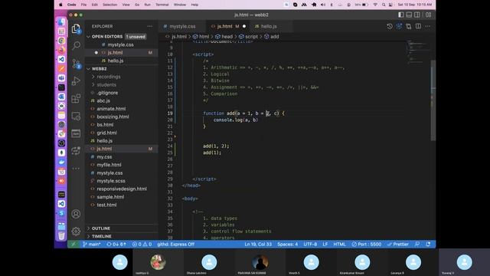Toggle secondary side bar layout icon

[416, 15]
